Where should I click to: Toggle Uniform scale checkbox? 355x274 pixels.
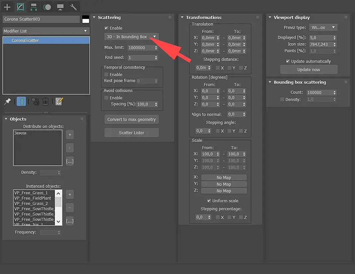[209, 201]
